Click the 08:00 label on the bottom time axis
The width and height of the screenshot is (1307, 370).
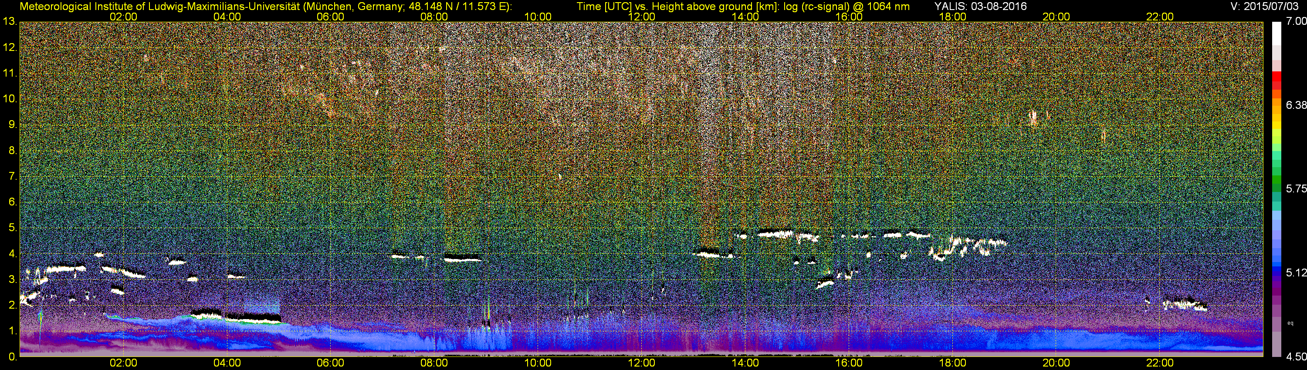[434, 363]
